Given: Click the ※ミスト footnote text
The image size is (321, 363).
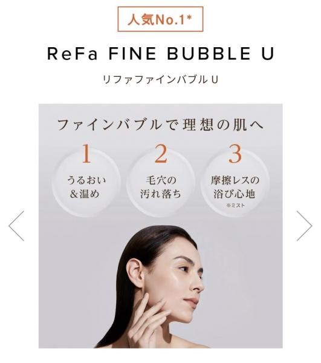Looking at the screenshot, I should pos(235,206).
